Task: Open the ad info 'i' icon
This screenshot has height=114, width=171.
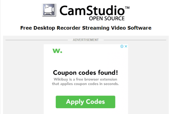Action: 122,46
